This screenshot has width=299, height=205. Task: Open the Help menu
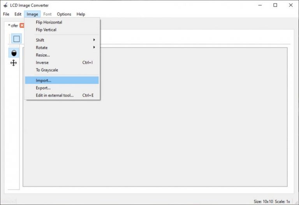point(81,14)
